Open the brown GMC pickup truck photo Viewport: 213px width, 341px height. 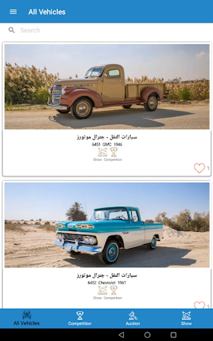click(107, 87)
